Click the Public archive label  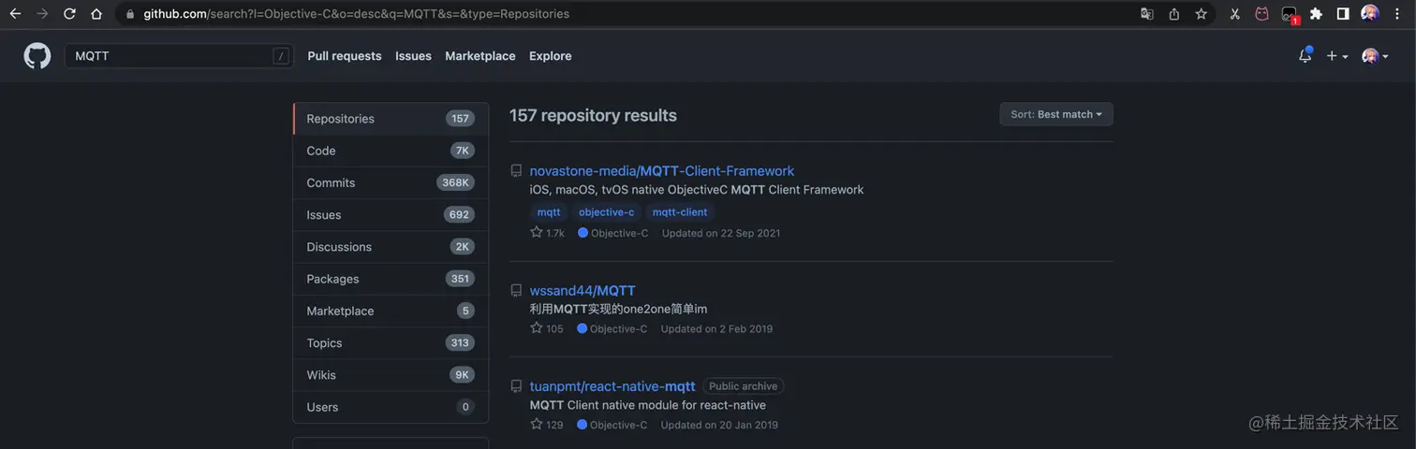click(x=744, y=386)
